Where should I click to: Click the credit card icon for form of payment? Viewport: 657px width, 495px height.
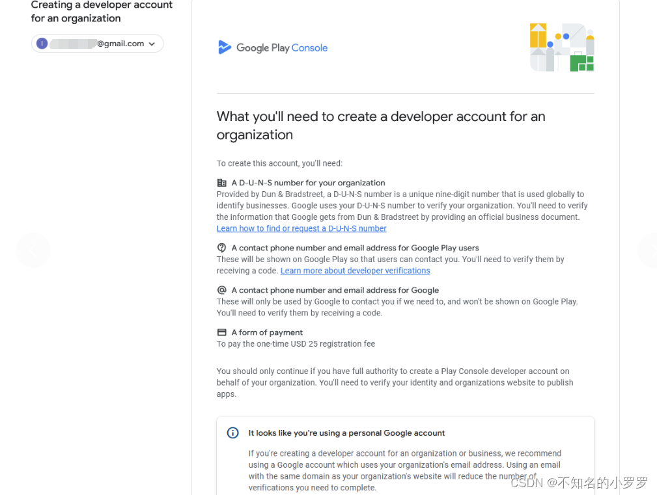(221, 332)
